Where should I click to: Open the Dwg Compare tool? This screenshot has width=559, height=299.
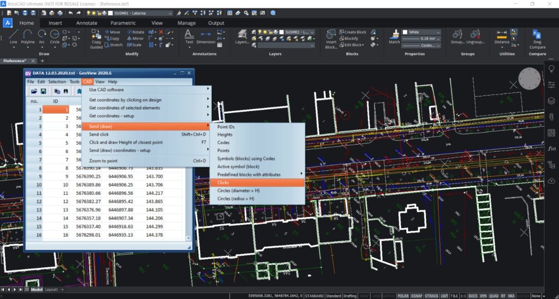(x=537, y=39)
